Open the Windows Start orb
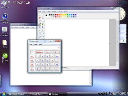The image size is (128, 96). [4, 94]
